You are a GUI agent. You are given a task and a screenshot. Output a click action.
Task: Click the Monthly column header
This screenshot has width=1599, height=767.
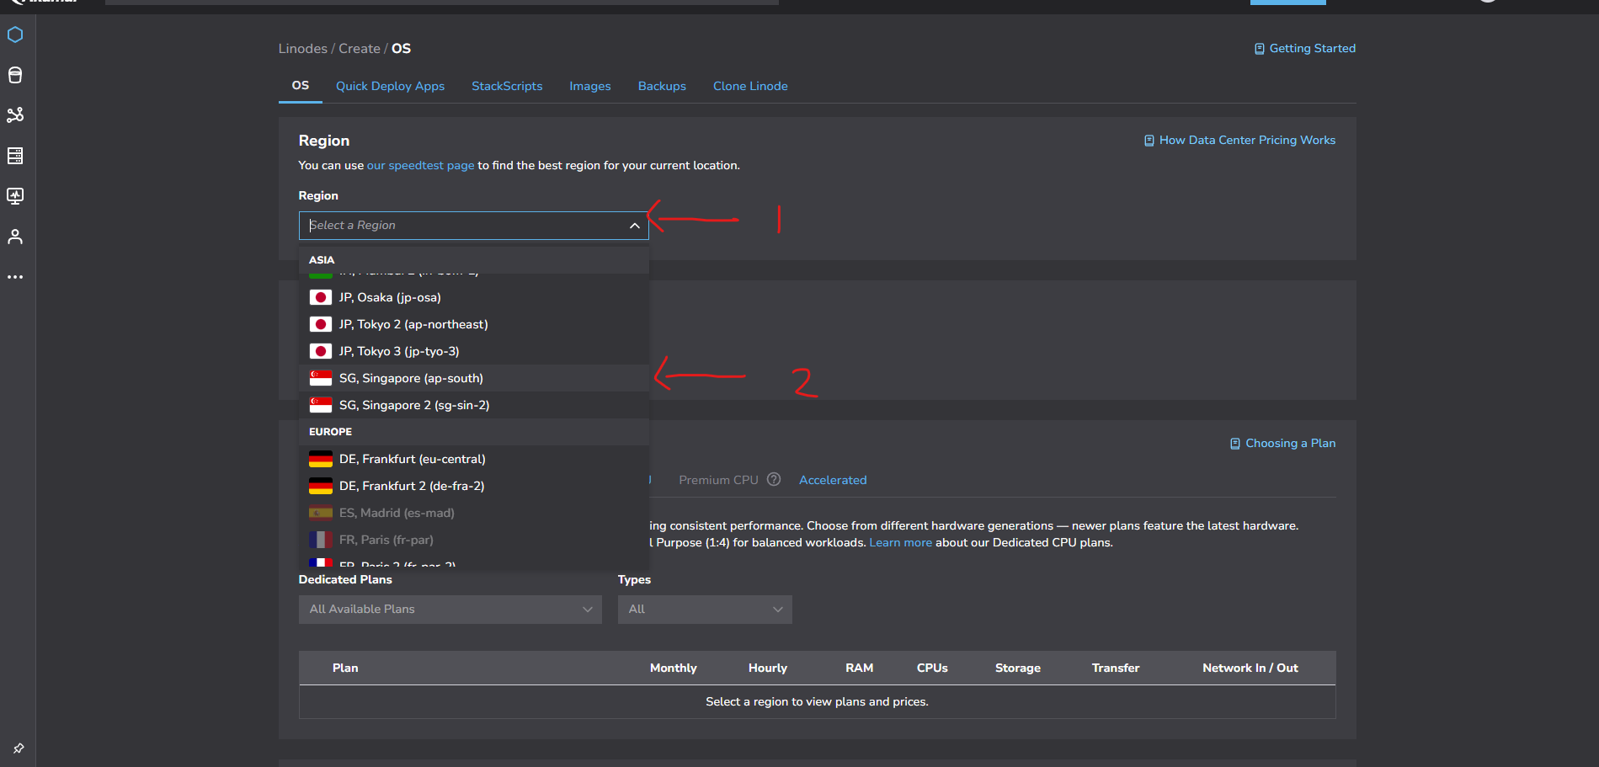click(x=674, y=668)
